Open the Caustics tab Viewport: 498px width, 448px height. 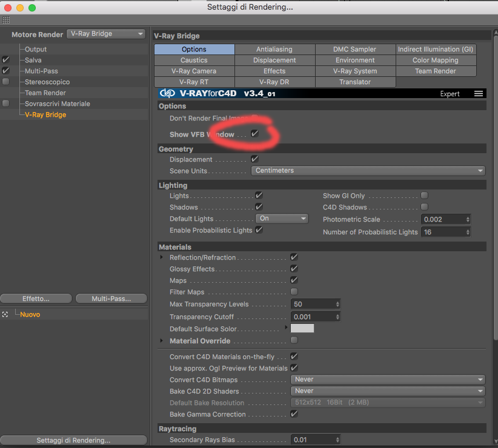194,60
